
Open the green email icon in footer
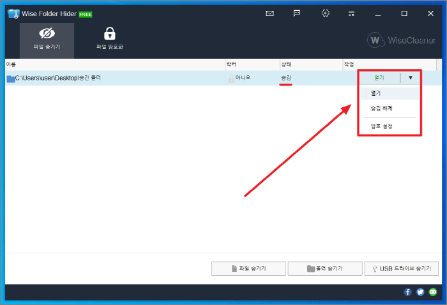point(433,292)
